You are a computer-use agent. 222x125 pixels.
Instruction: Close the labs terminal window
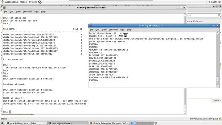tap(185, 8)
